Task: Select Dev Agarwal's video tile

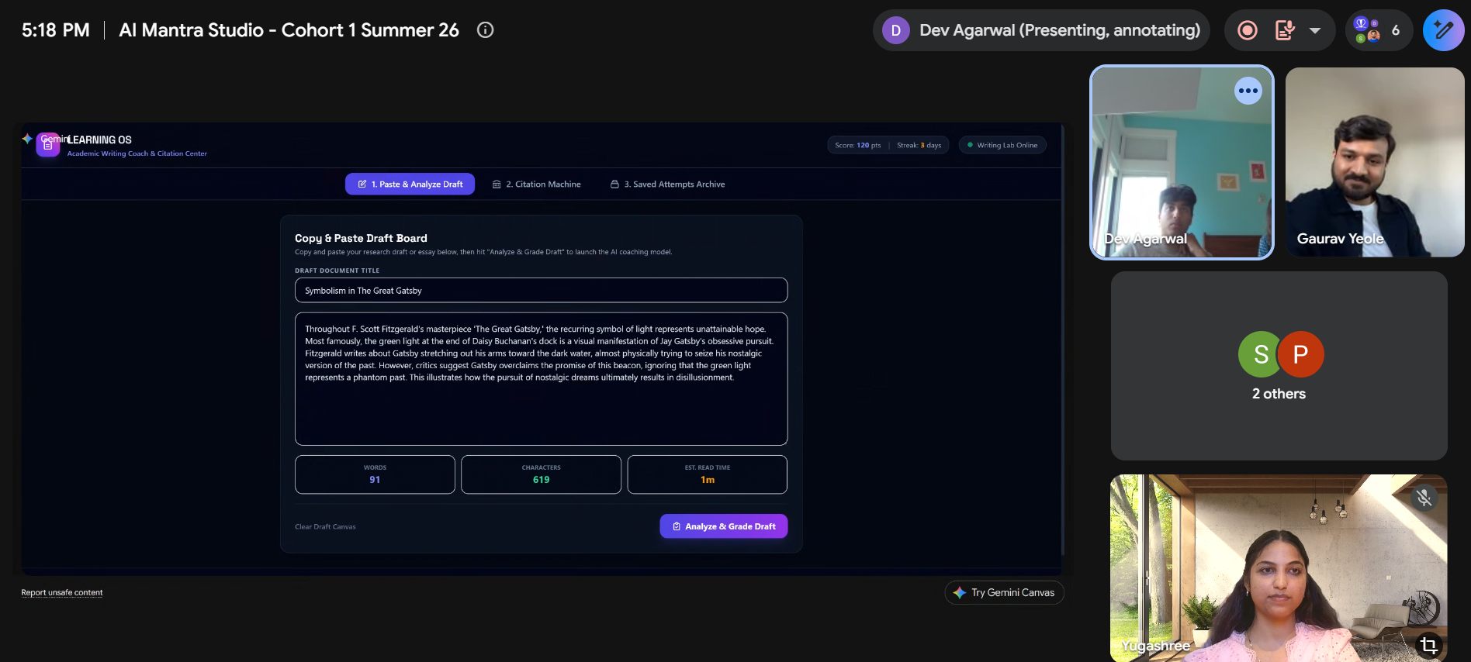Action: (x=1182, y=162)
